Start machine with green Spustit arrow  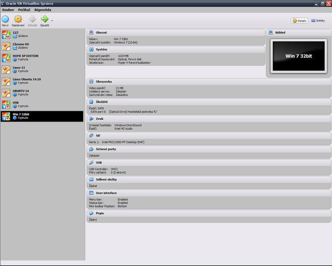click(x=45, y=19)
